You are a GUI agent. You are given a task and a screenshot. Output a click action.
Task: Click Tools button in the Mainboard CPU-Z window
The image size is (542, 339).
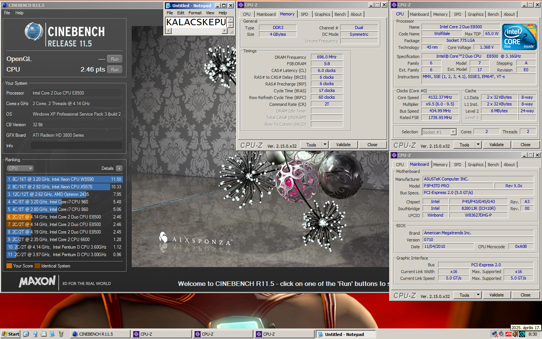464,295
